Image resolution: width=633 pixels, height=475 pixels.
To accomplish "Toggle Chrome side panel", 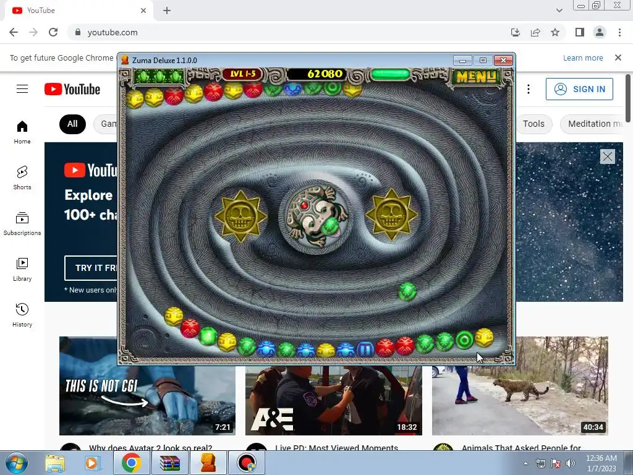I will tap(580, 32).
